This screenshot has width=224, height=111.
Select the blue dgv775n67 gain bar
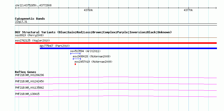[128, 48]
